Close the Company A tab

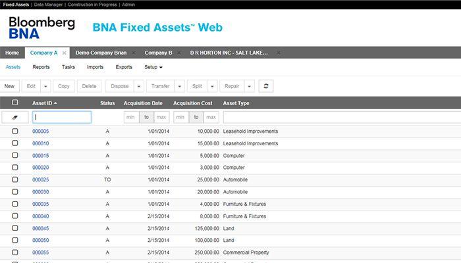(x=64, y=53)
